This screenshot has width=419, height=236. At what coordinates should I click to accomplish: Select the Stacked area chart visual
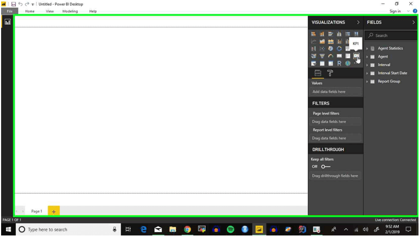[x=331, y=41]
